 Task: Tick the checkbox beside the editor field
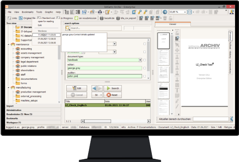click(145, 68)
